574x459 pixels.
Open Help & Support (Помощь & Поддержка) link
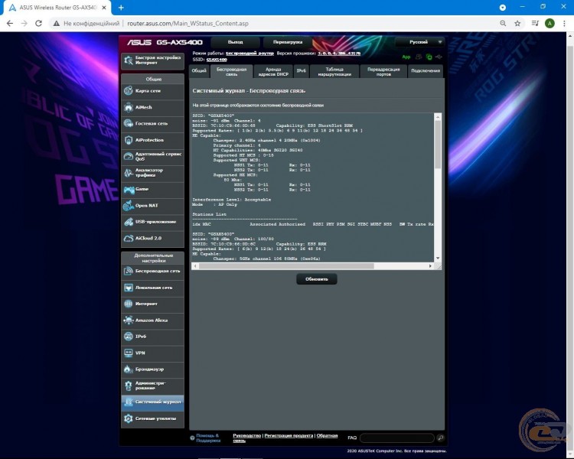(208, 438)
